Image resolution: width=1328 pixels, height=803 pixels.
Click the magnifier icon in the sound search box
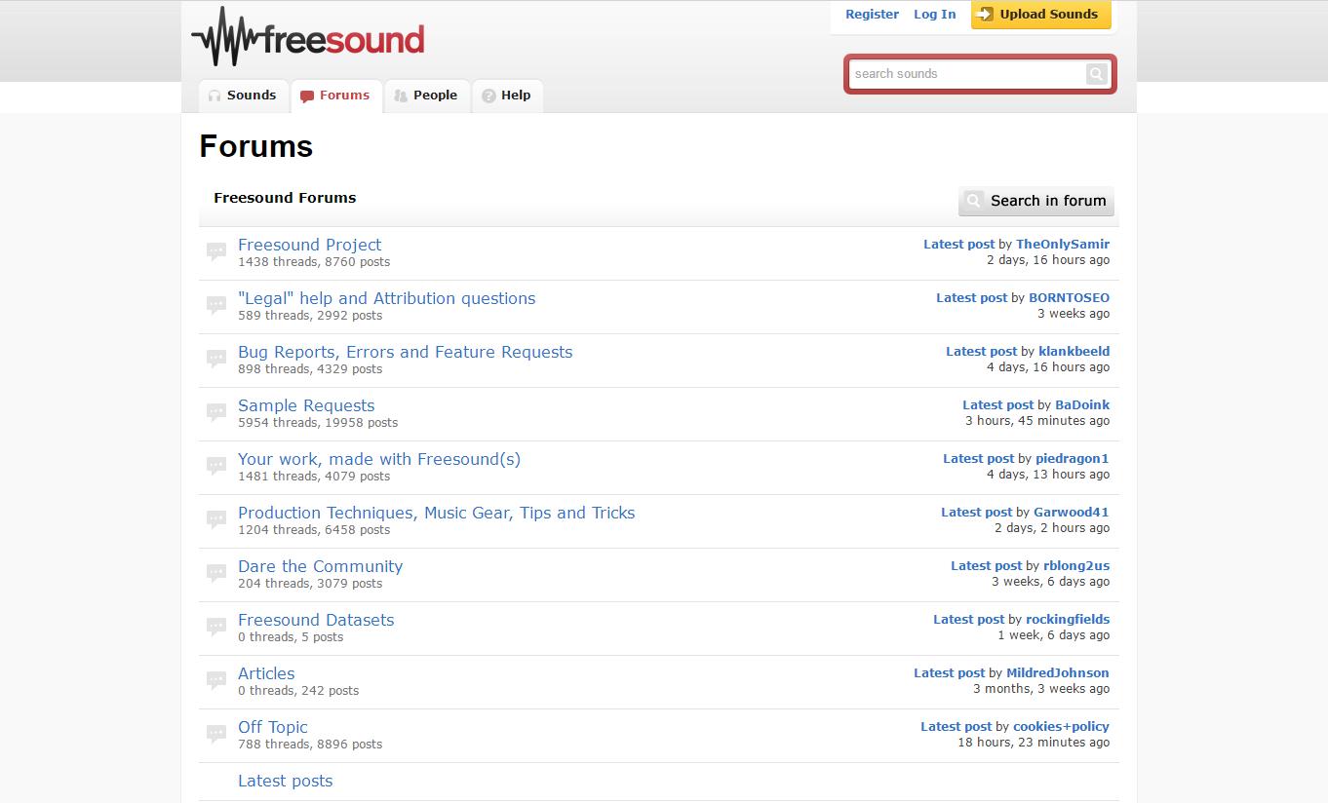coord(1096,74)
